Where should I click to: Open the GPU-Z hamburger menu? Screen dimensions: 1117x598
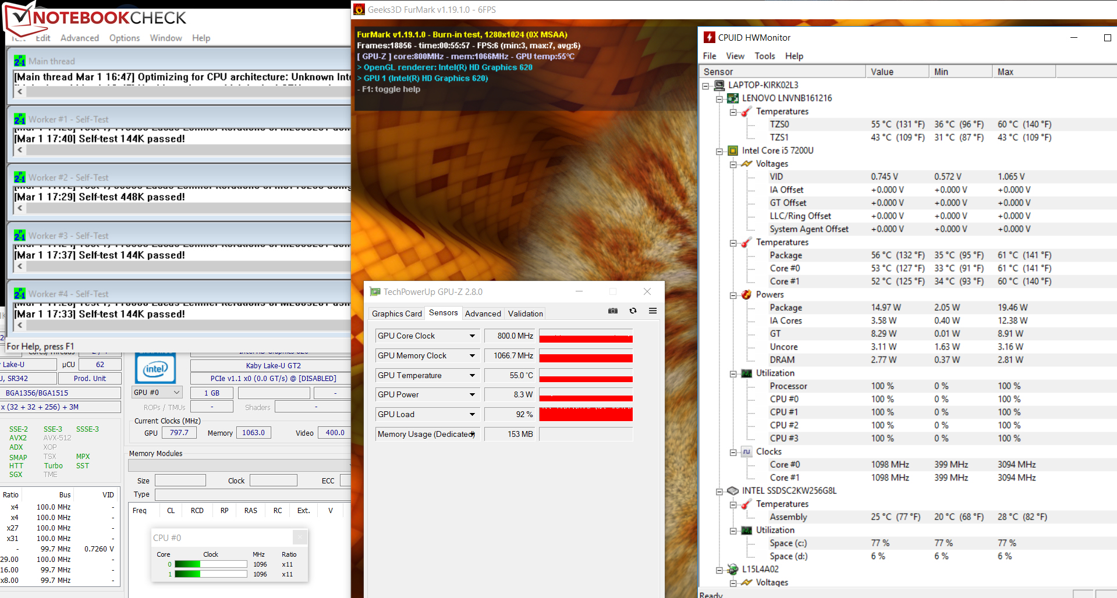(653, 311)
